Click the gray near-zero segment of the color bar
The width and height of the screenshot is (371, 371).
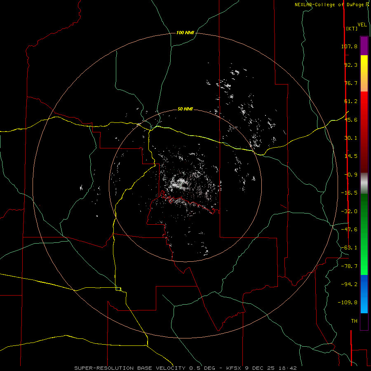click(364, 183)
